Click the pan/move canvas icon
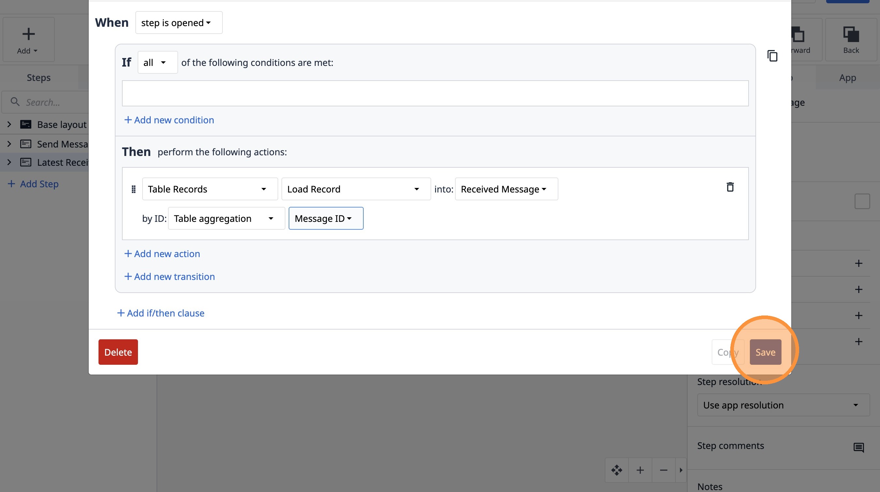The width and height of the screenshot is (880, 492). click(x=616, y=470)
